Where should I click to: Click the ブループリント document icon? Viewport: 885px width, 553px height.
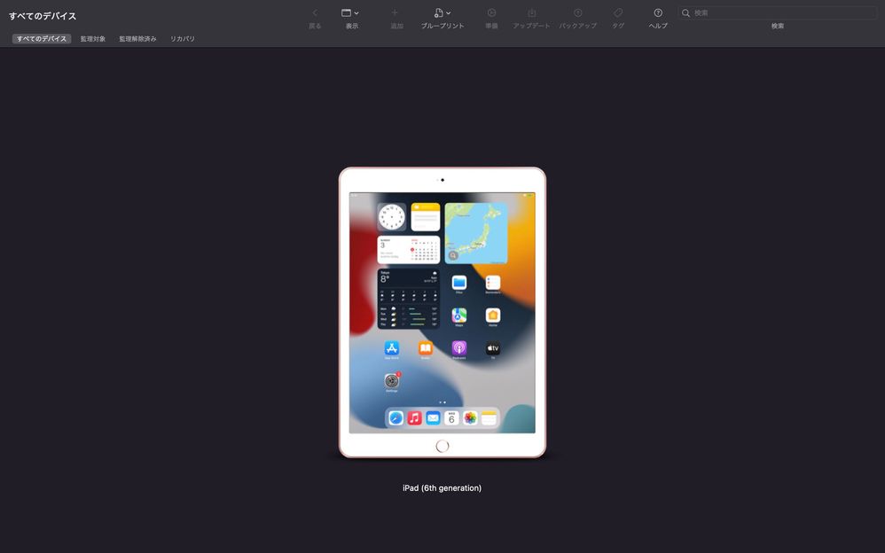point(439,13)
